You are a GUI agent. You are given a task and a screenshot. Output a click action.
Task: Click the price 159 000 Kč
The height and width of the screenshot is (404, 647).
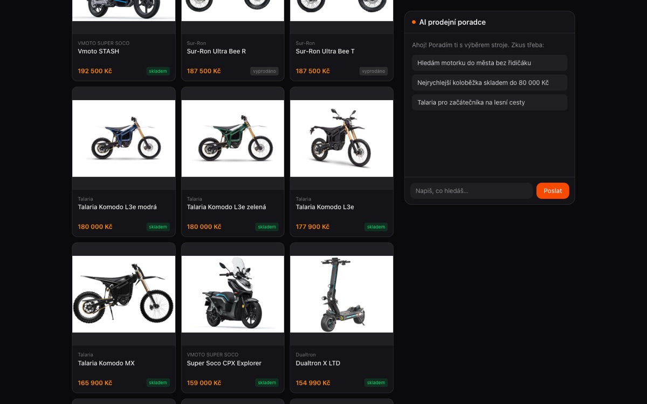click(x=204, y=383)
